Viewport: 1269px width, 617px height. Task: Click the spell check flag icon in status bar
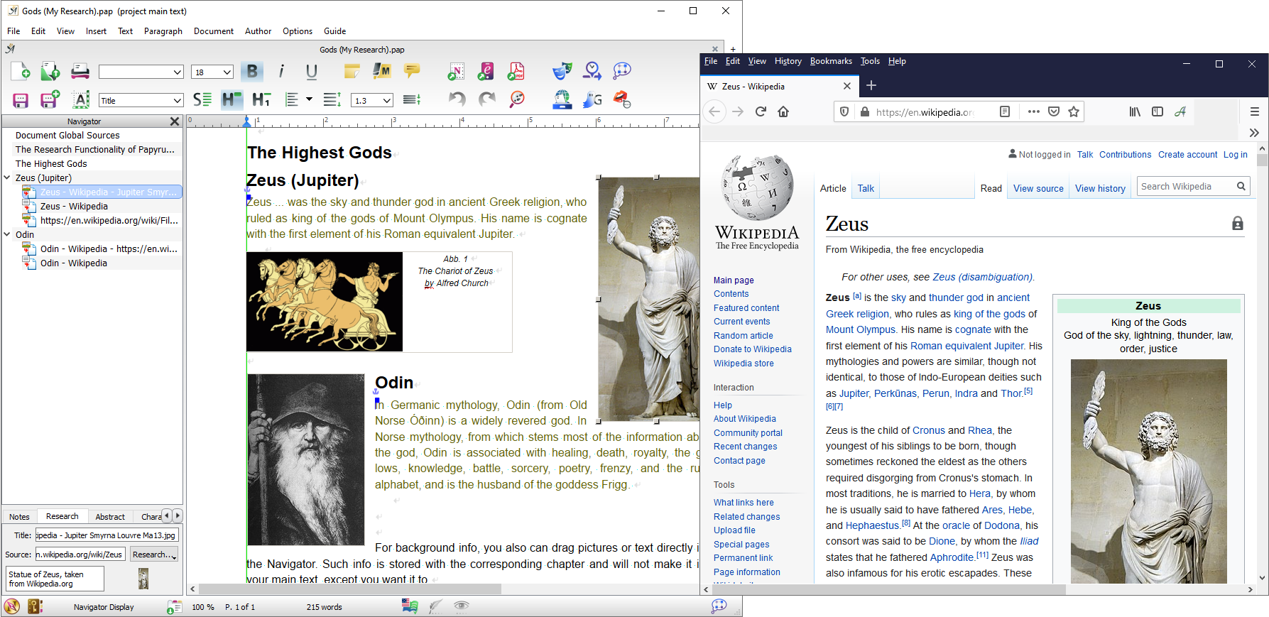(410, 606)
